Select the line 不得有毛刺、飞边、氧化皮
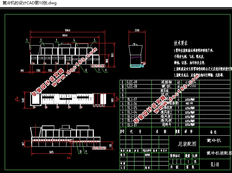The height and width of the screenshot is (173, 232). (x=189, y=56)
